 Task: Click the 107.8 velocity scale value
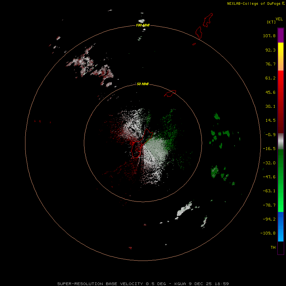tap(269, 36)
